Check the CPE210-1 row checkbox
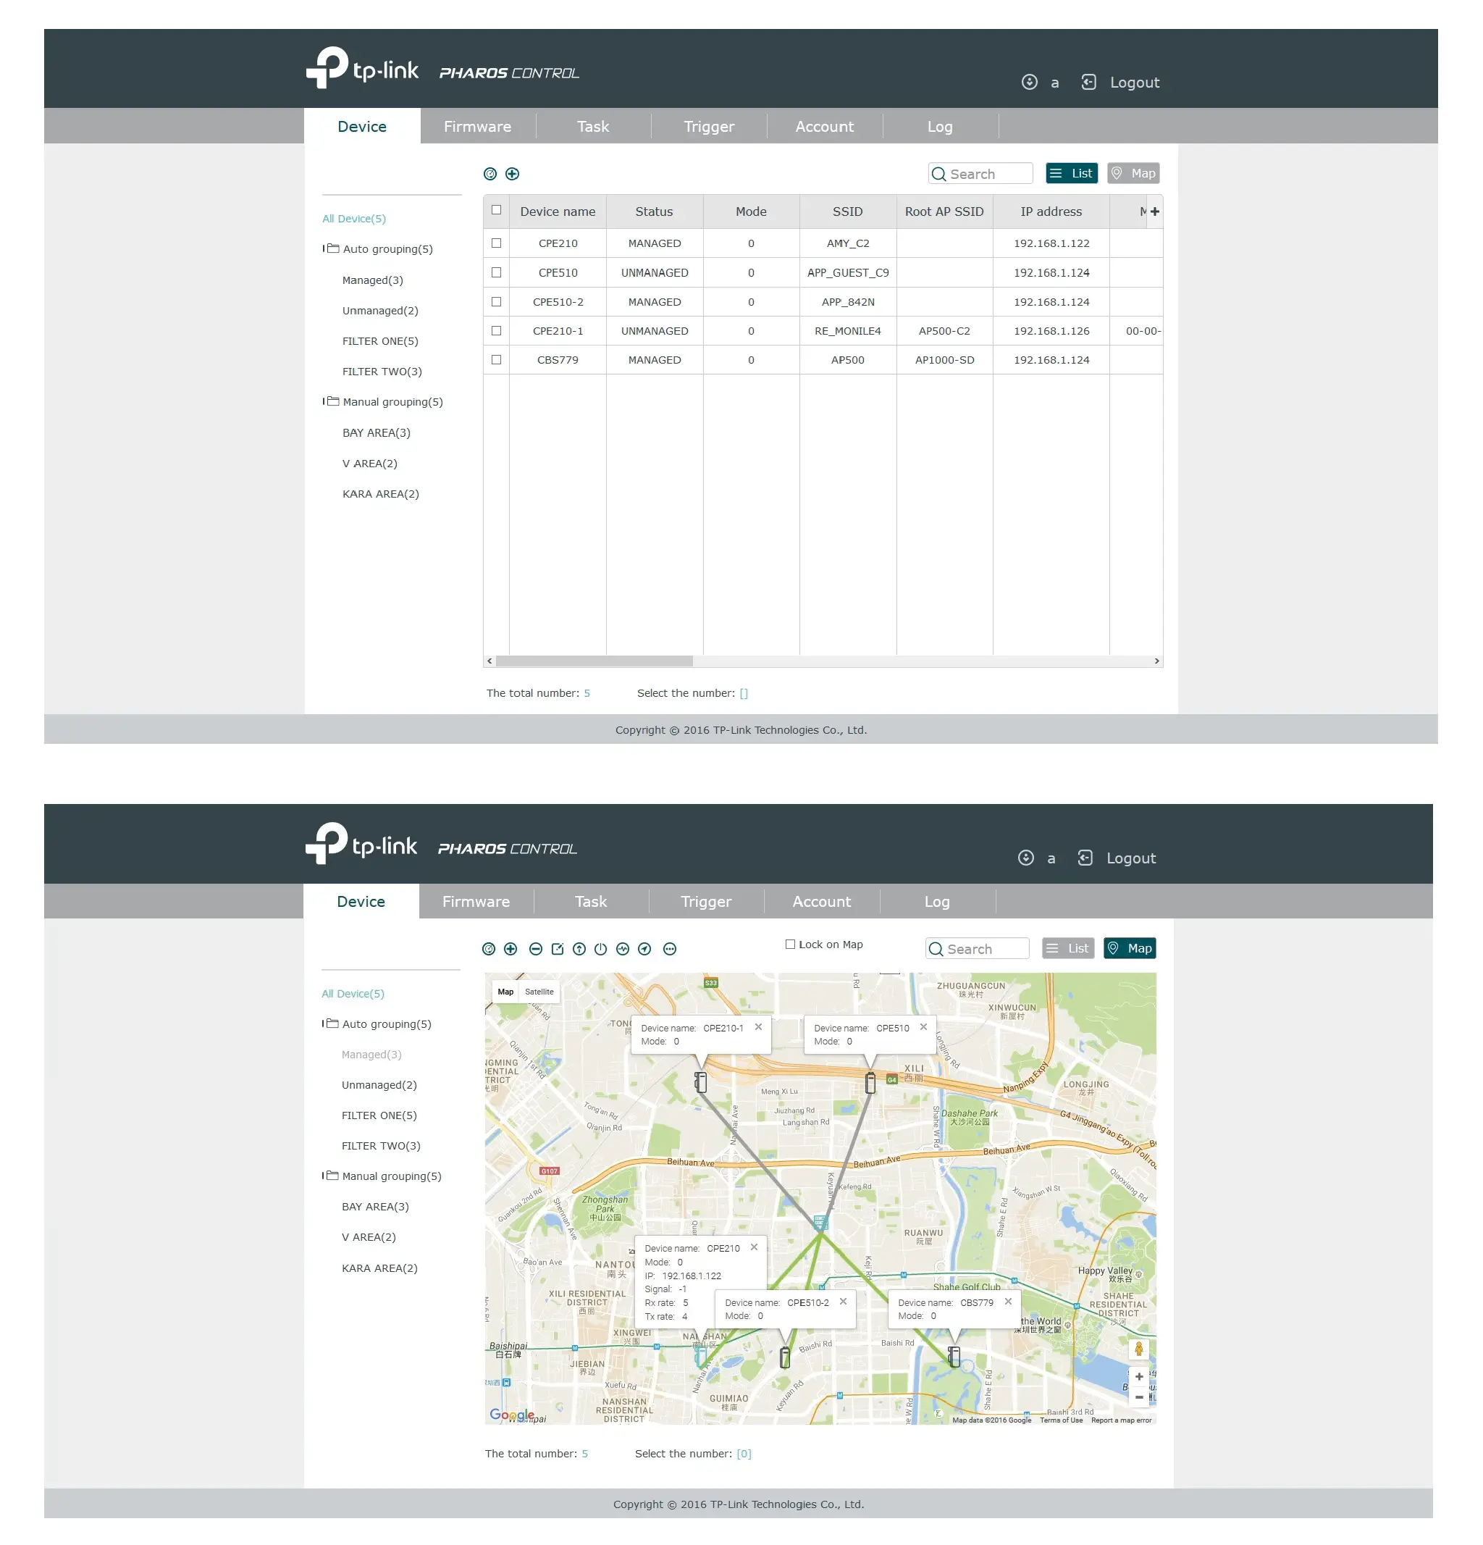The height and width of the screenshot is (1545, 1483). click(497, 330)
